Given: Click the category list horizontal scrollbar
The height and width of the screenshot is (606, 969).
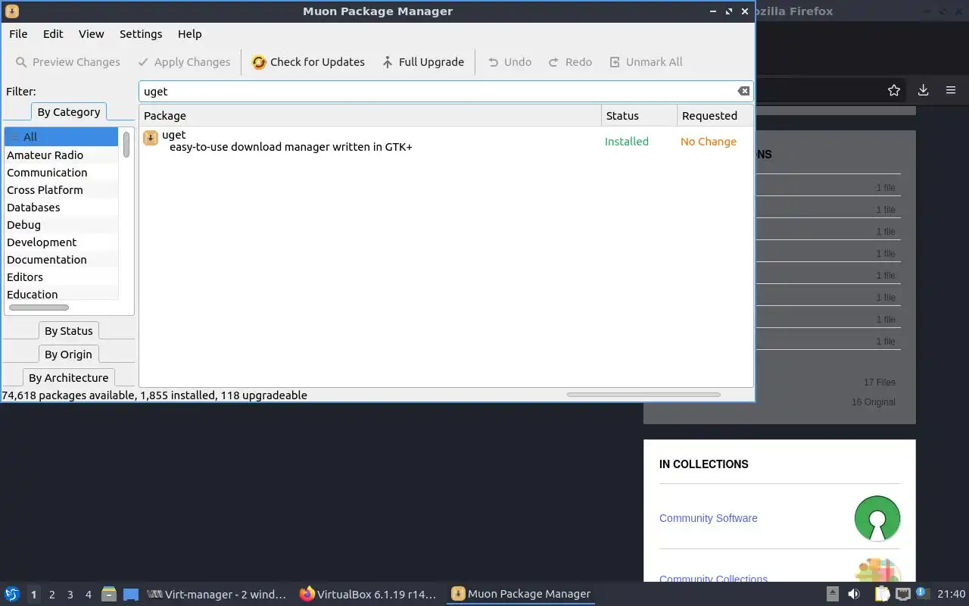Looking at the screenshot, I should (39, 308).
